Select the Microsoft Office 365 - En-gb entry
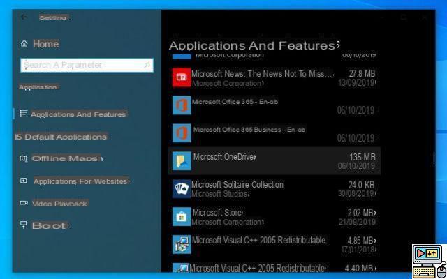This screenshot has width=447, height=279. [274, 105]
